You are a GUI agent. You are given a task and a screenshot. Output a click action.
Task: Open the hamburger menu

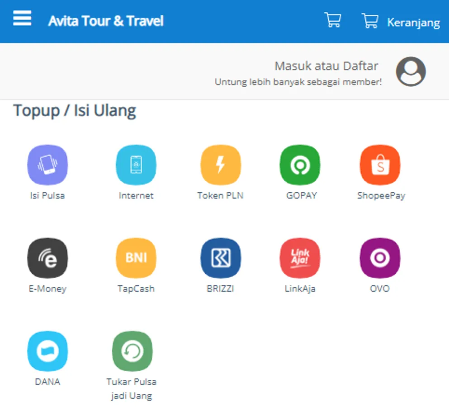coord(22,18)
